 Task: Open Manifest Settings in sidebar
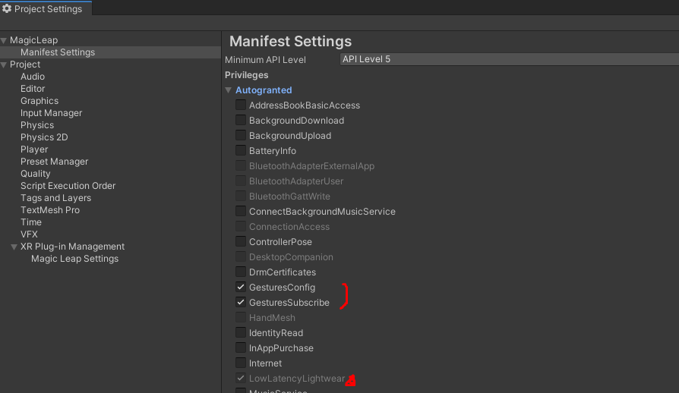click(58, 52)
